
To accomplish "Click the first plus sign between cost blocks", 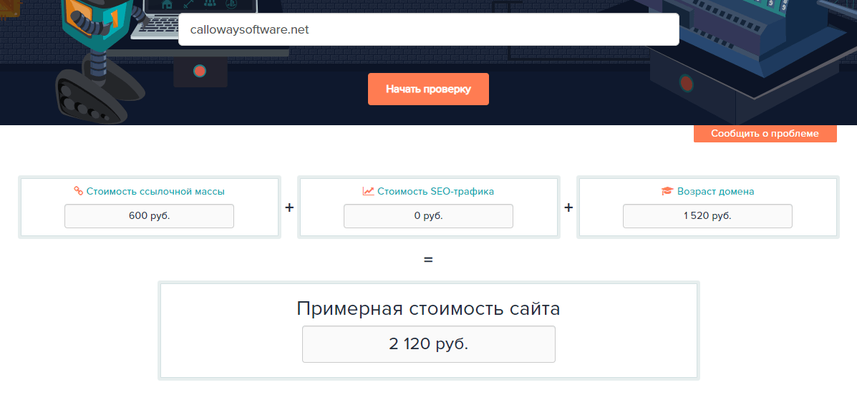I will pyautogui.click(x=289, y=208).
